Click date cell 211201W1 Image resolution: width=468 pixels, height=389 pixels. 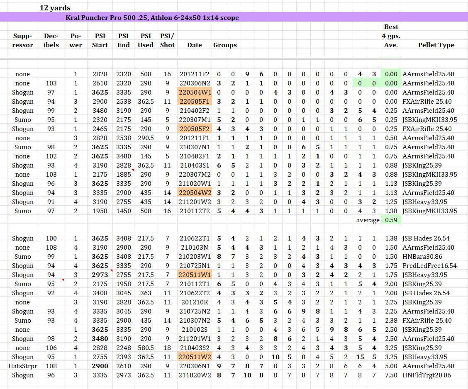[x=195, y=338]
